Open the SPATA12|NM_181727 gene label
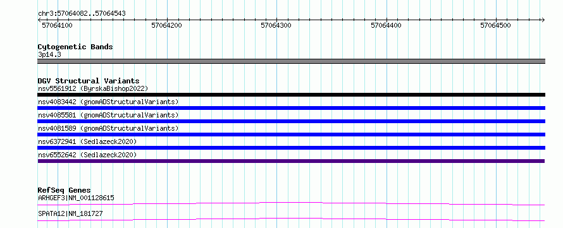 (x=70, y=213)
